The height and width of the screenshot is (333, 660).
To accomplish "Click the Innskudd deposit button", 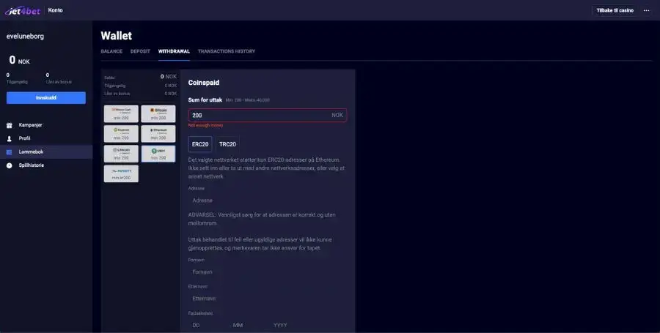I will coord(46,98).
